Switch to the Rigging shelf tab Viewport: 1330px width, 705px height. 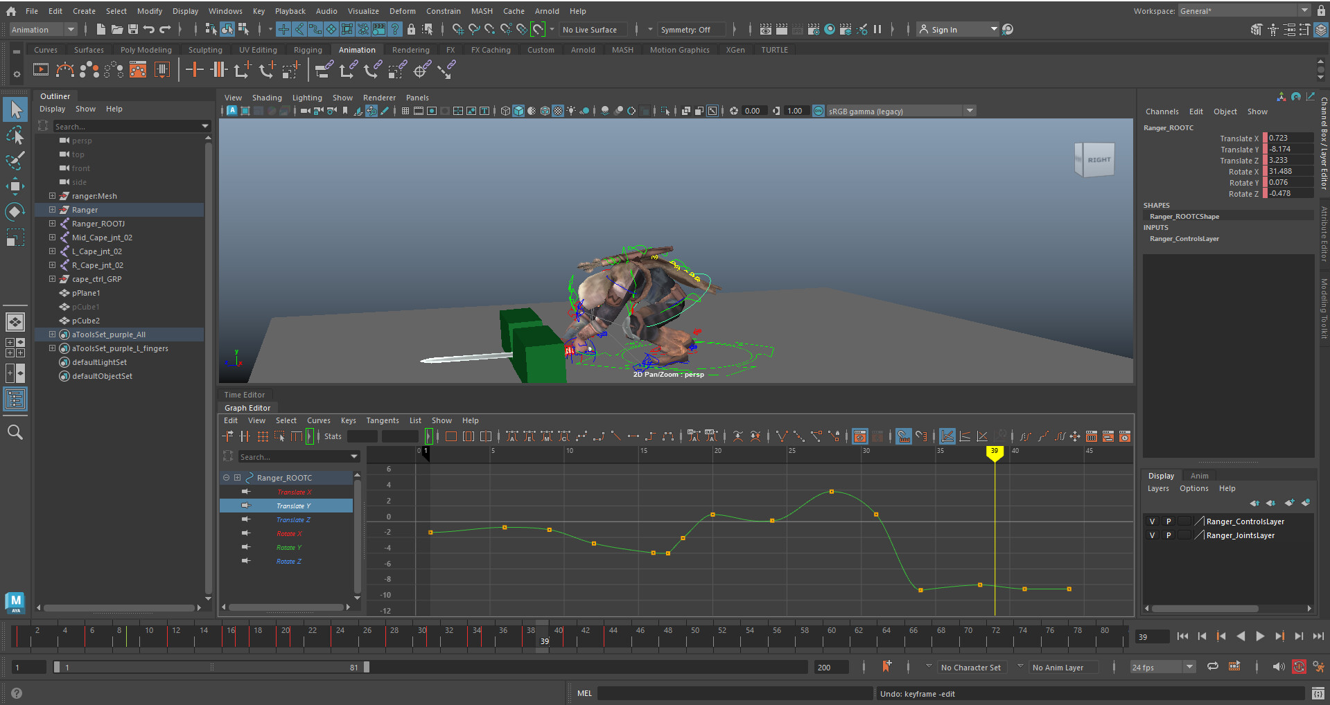pos(308,49)
